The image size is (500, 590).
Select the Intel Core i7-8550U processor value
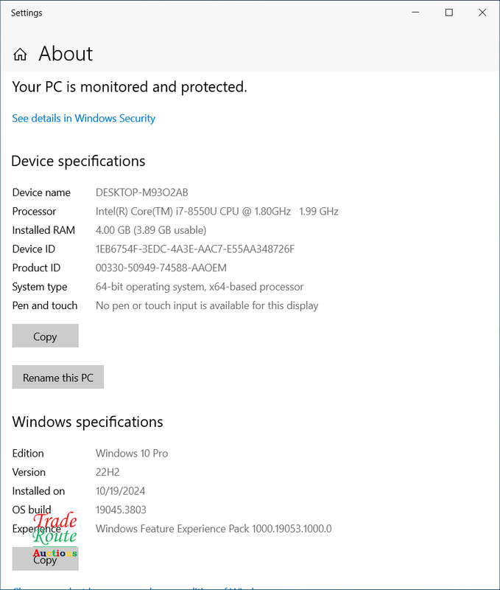(x=216, y=212)
